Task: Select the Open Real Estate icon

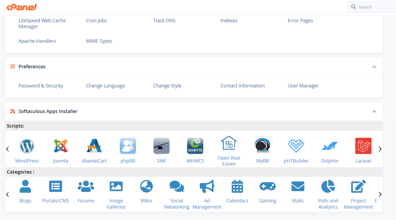Action: tap(229, 143)
